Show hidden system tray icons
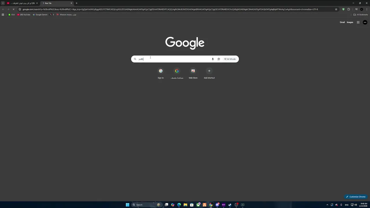The width and height of the screenshot is (370, 208). tap(327, 205)
